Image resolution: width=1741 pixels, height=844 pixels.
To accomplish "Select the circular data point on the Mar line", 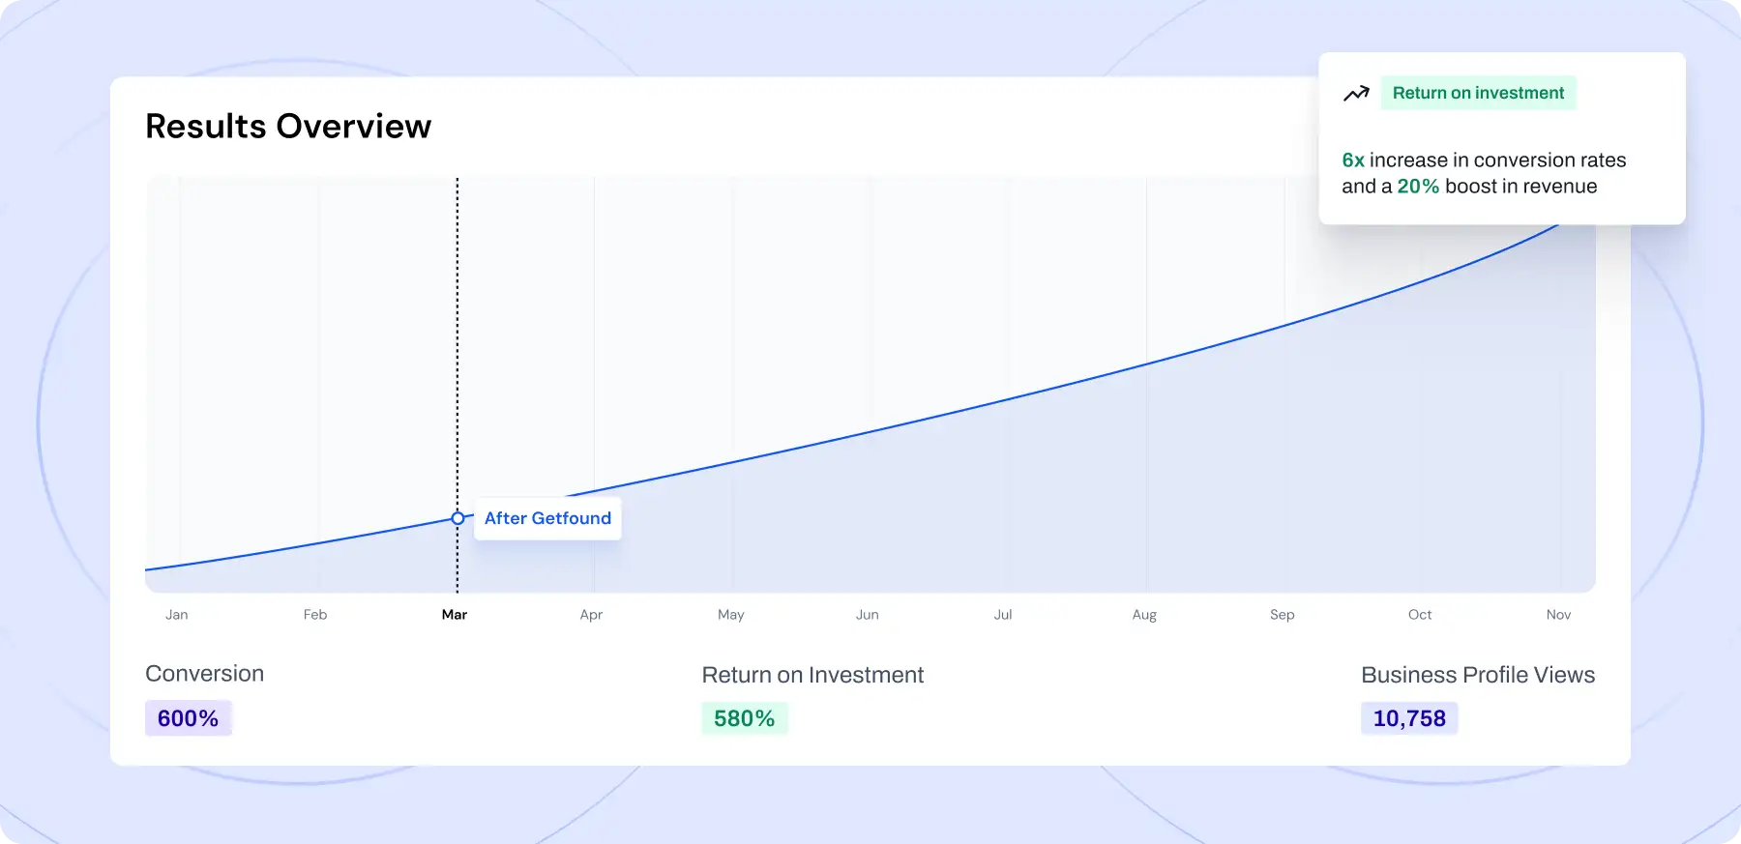I will tap(457, 518).
